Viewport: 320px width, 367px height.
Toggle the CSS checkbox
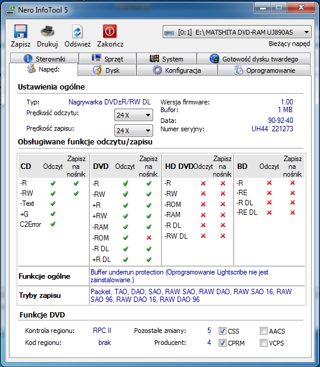tap(222, 331)
